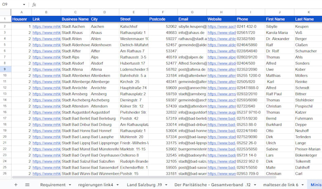Open the all sheets list icon
Viewport: 322px width, 189px height.
point(27,185)
